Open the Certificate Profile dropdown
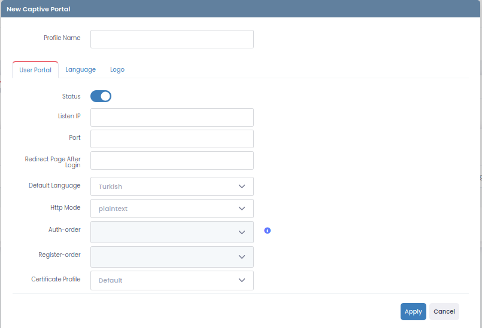Image resolution: width=482 pixels, height=328 pixels. (x=172, y=280)
